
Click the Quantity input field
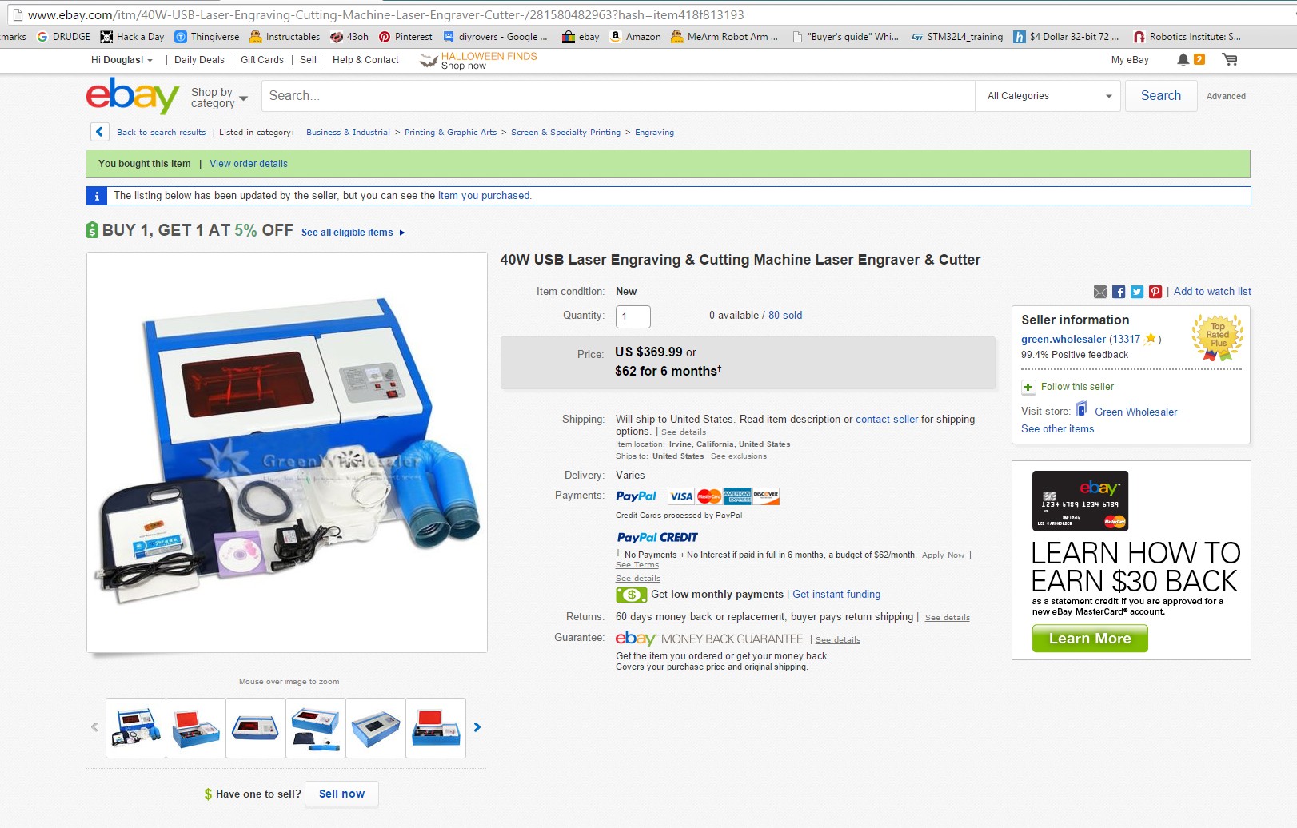click(x=633, y=316)
